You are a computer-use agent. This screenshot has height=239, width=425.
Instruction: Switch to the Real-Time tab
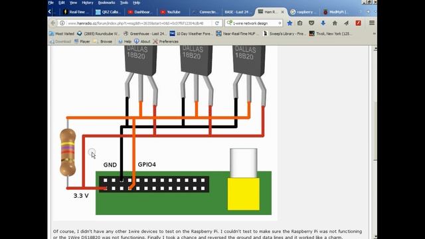(x=76, y=12)
